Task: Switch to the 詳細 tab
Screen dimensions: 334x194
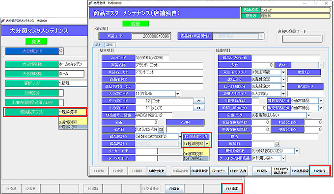Action: [x=110, y=45]
